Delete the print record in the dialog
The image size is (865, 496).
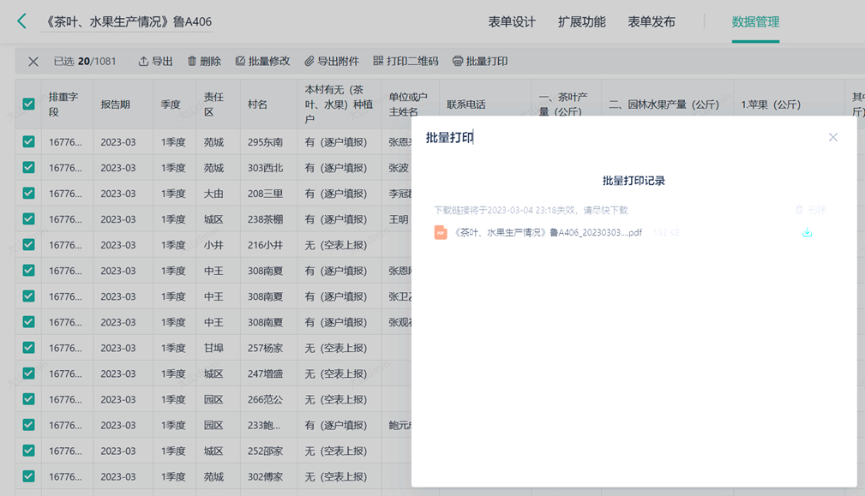coord(810,210)
